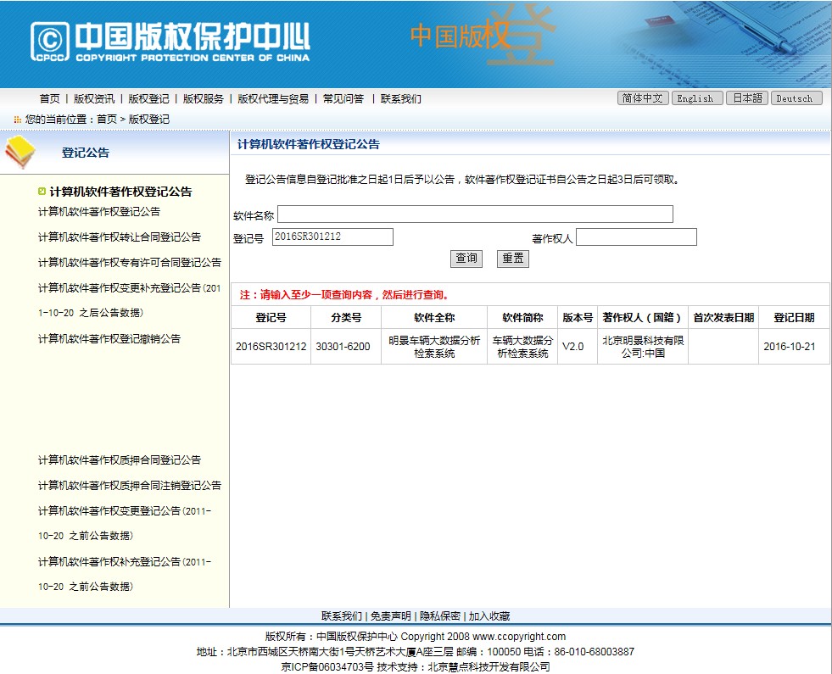Click the 著作权人（国籍） column header
832x674 pixels.
[643, 318]
